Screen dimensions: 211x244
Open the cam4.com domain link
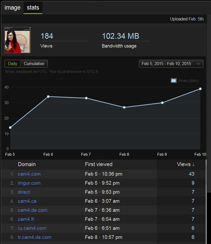[29, 174]
